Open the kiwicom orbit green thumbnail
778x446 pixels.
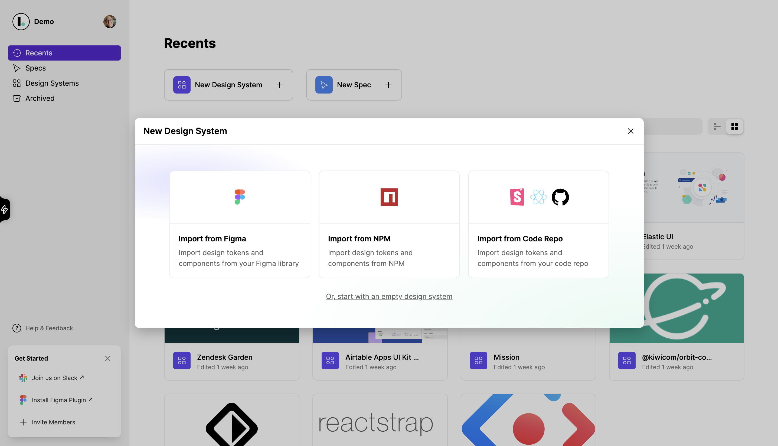point(694,308)
